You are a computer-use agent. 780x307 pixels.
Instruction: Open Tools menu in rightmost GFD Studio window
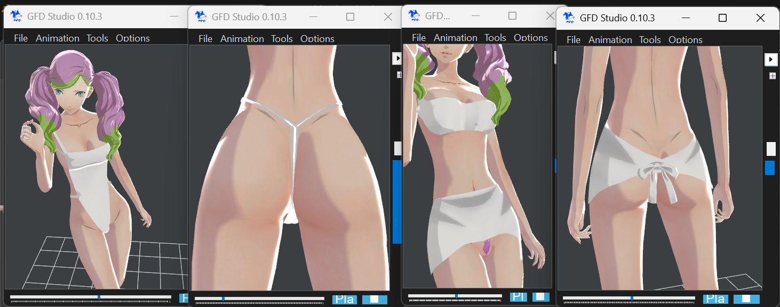click(x=650, y=40)
